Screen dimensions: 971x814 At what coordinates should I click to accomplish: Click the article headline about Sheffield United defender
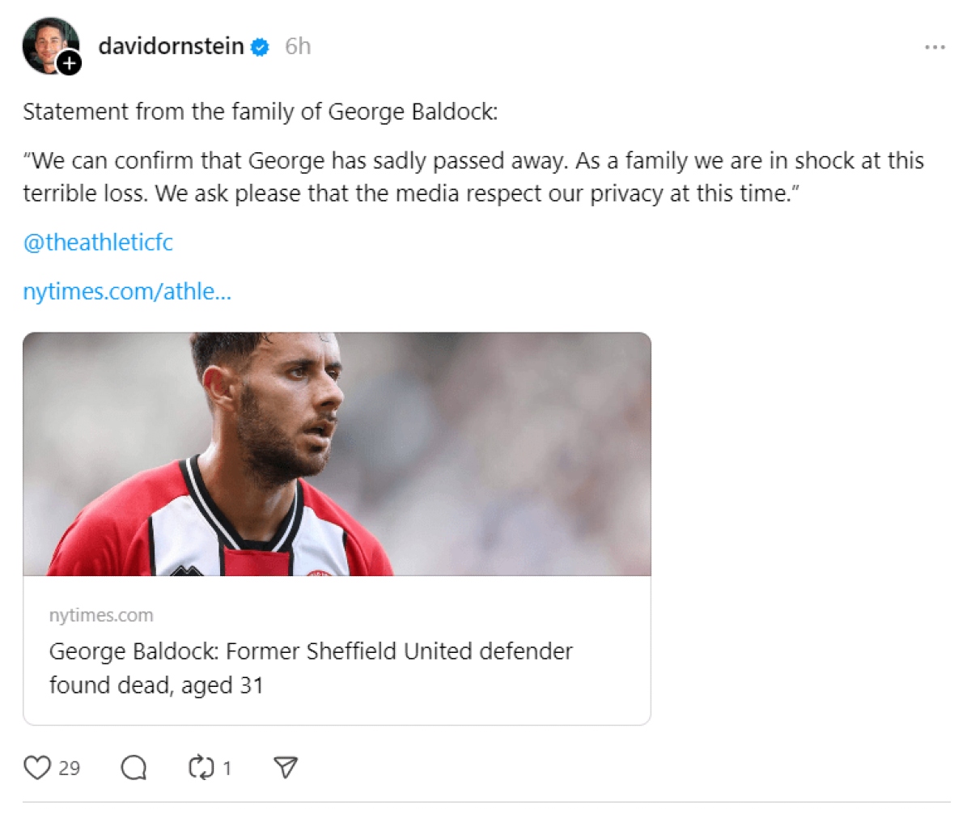point(311,651)
